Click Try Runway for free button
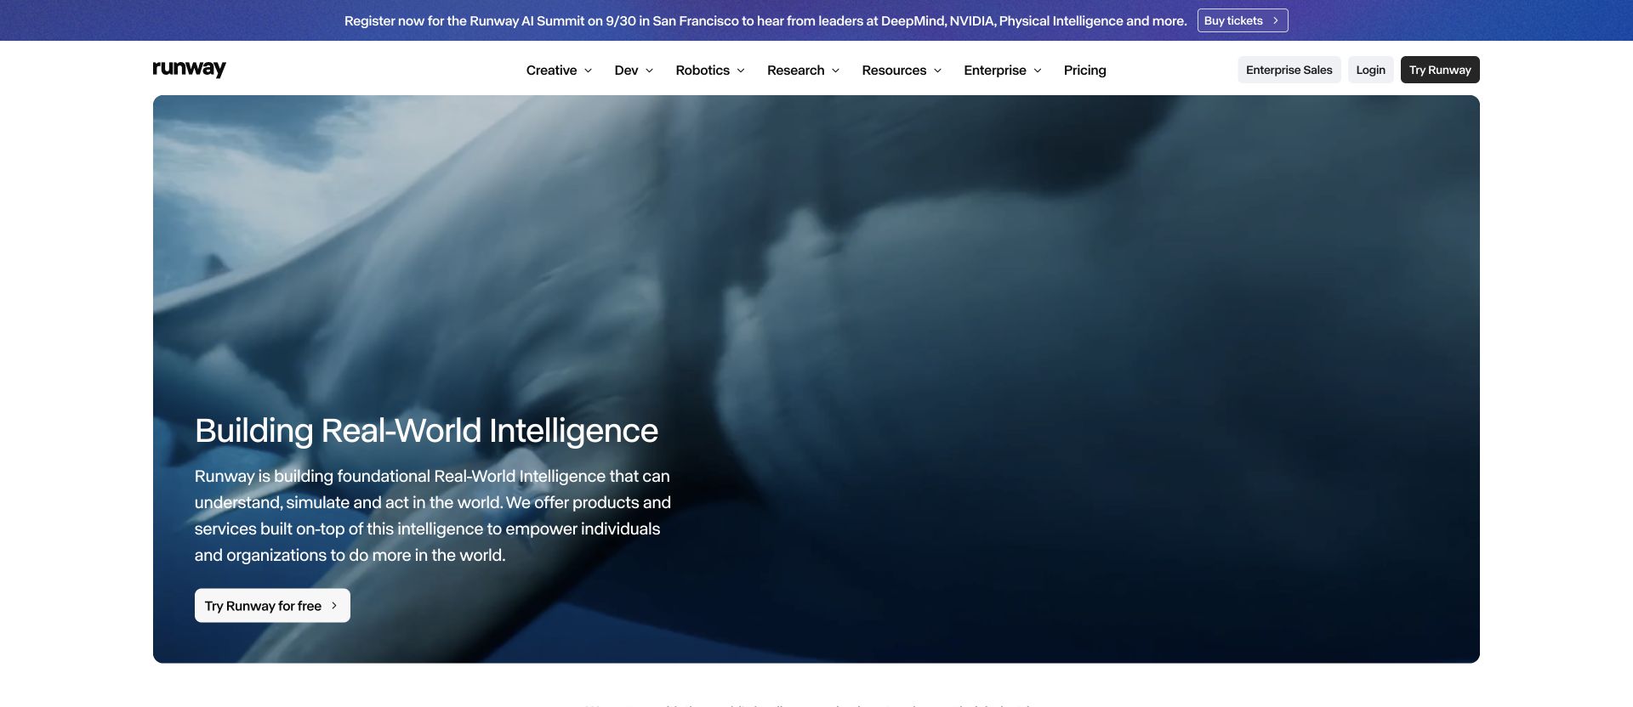Screen dimensions: 1633x707 tap(272, 606)
